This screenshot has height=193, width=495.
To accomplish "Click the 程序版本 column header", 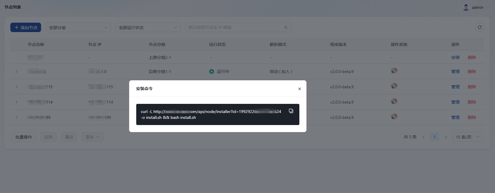I will [x=339, y=44].
